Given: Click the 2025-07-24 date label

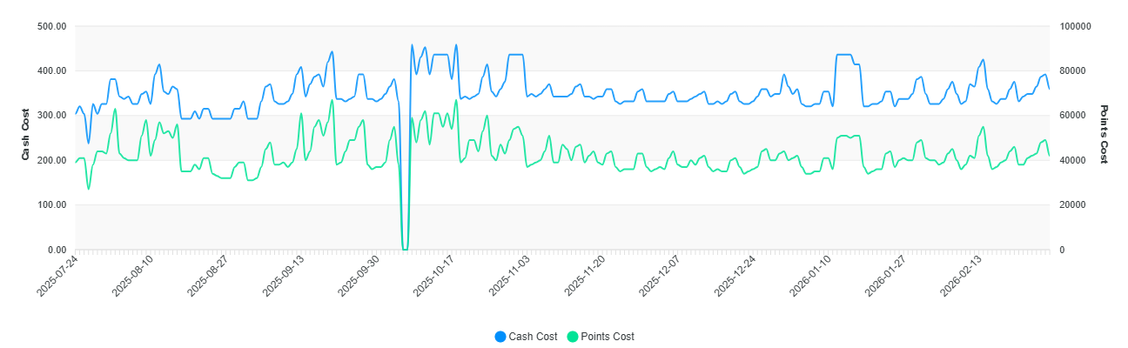Looking at the screenshot, I should (58, 275).
